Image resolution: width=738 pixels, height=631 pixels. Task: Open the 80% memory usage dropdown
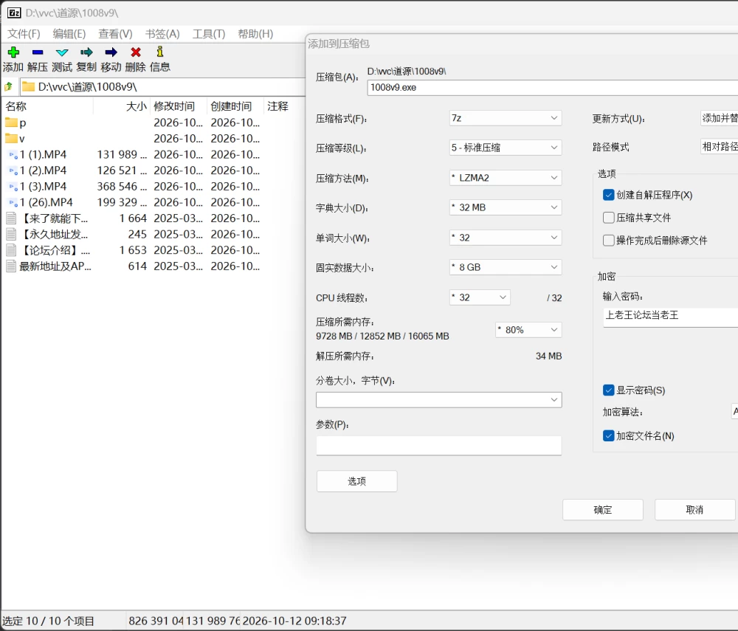coord(528,330)
